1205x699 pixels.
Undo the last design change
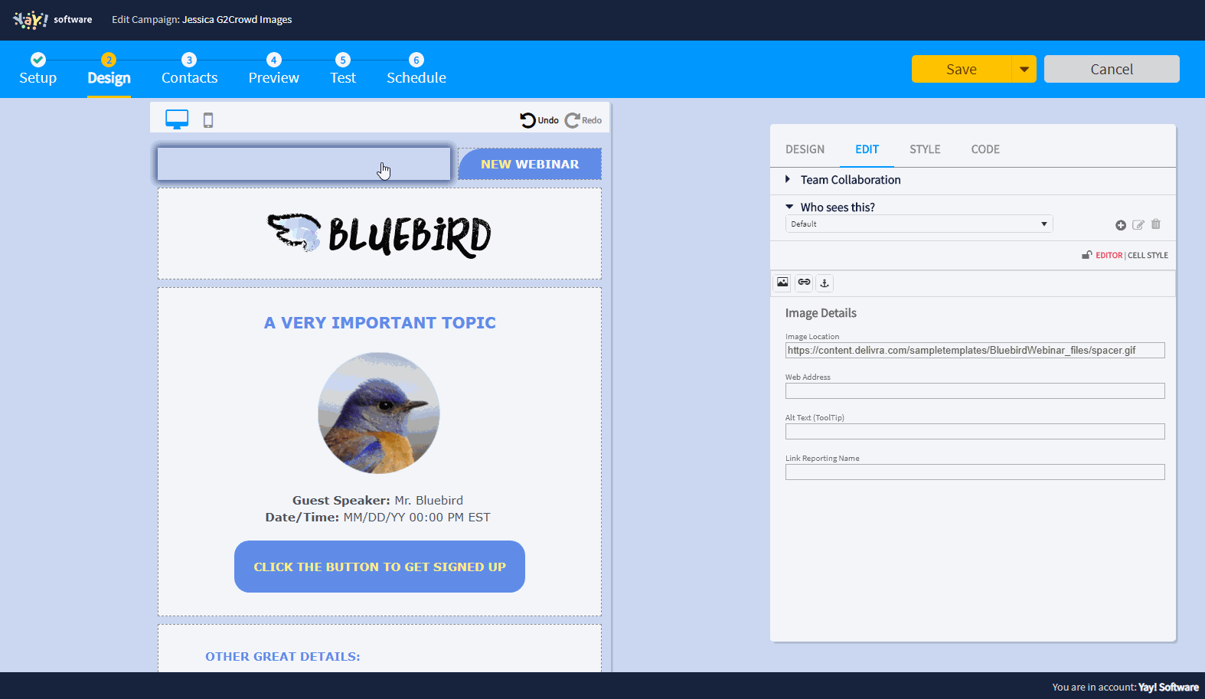pos(540,120)
